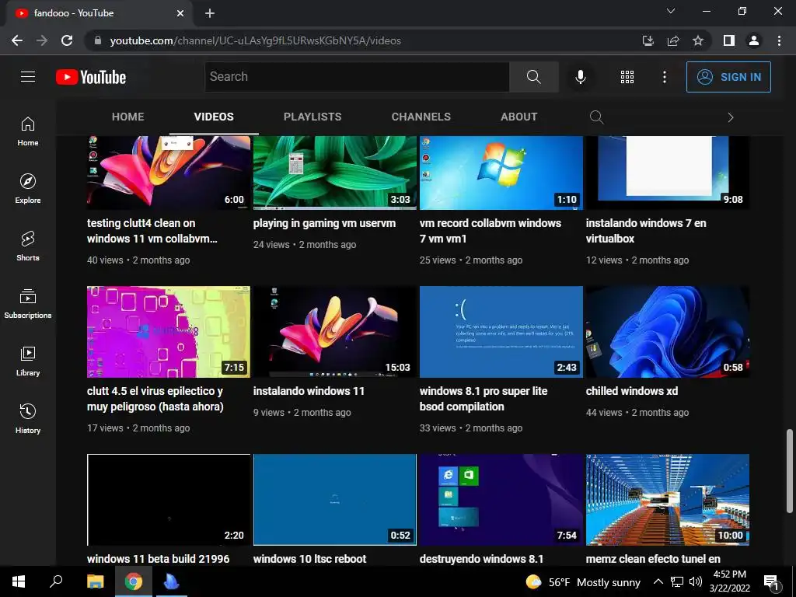The width and height of the screenshot is (796, 597).
Task: Open the taskbar clock showing 4:52 PM
Action: coord(729,581)
